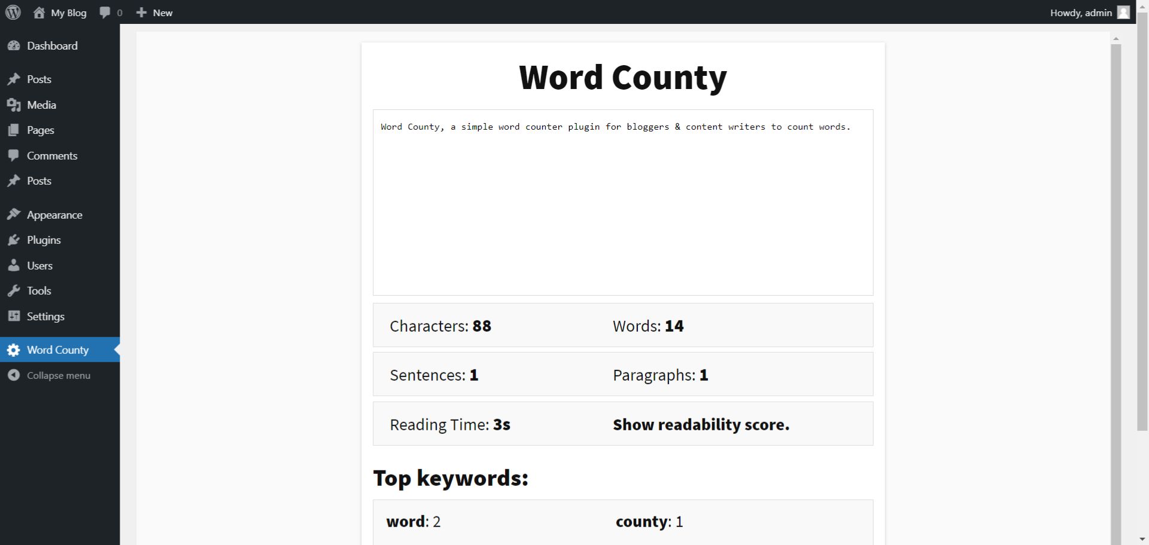
Task: Click inside the word counter text area
Action: tap(623, 203)
